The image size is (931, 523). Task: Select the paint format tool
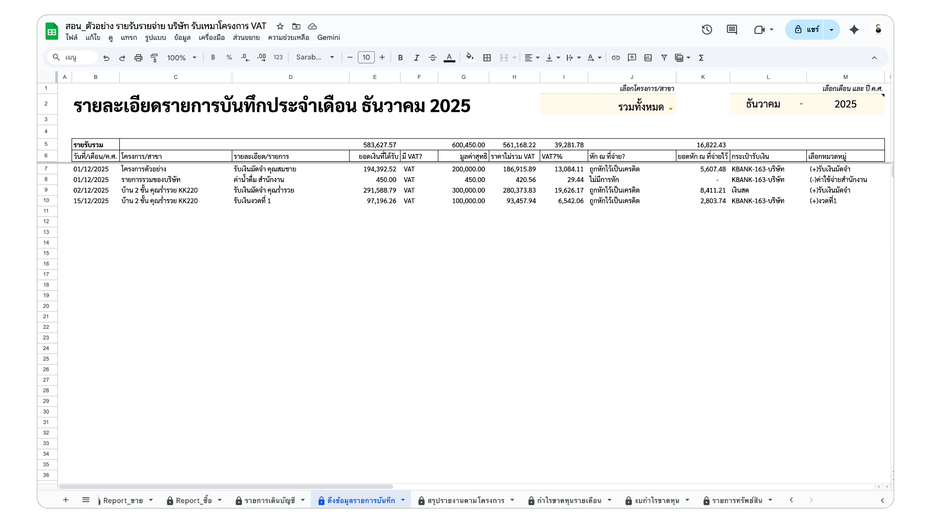pyautogui.click(x=154, y=58)
